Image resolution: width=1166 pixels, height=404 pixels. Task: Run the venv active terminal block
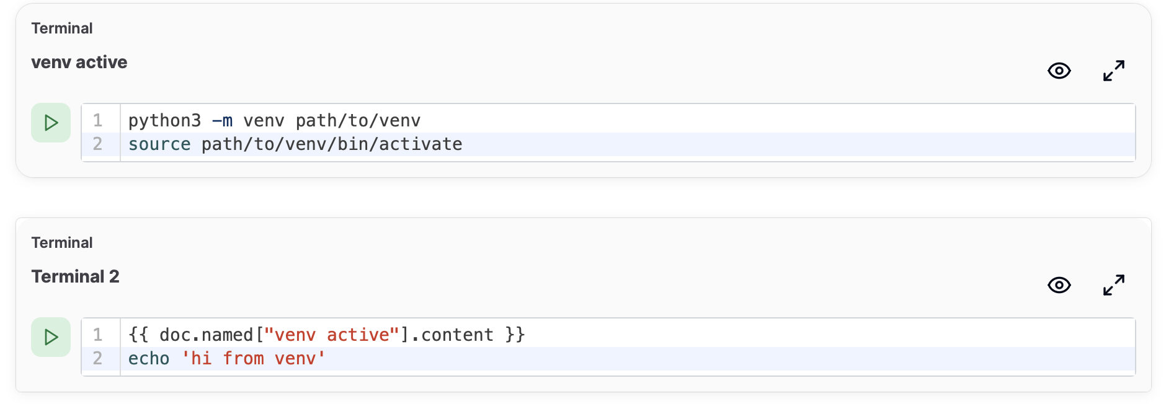pos(51,123)
